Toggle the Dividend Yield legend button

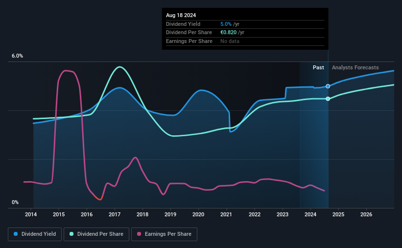click(35, 234)
